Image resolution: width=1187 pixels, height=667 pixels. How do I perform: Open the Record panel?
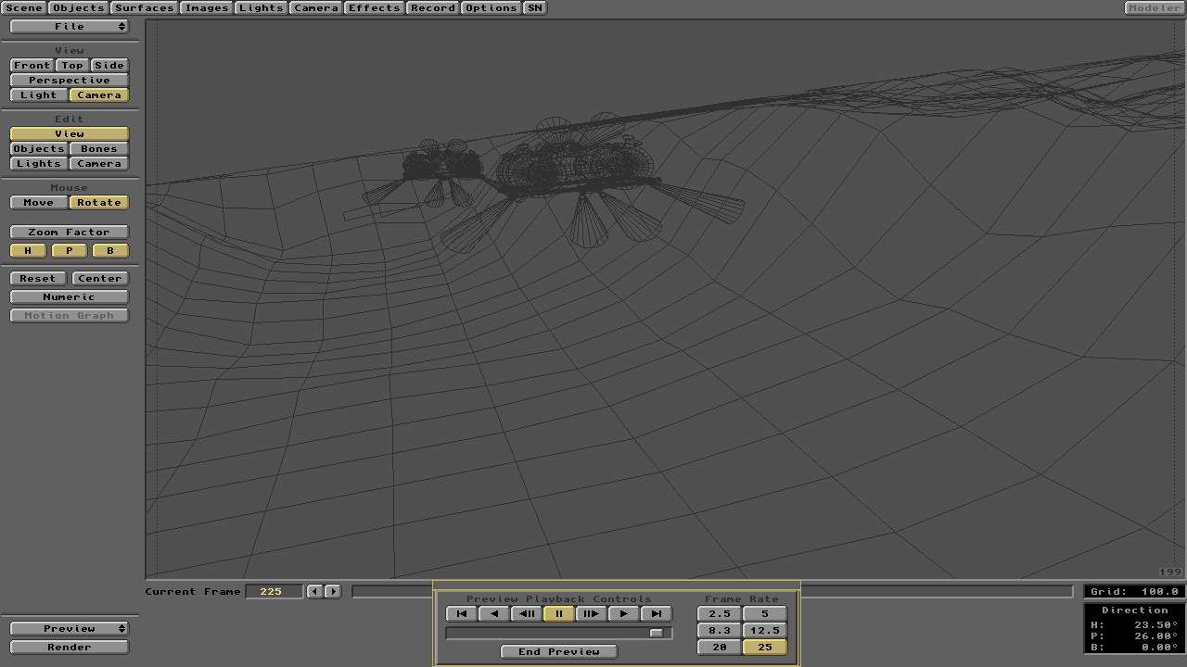[x=432, y=7]
